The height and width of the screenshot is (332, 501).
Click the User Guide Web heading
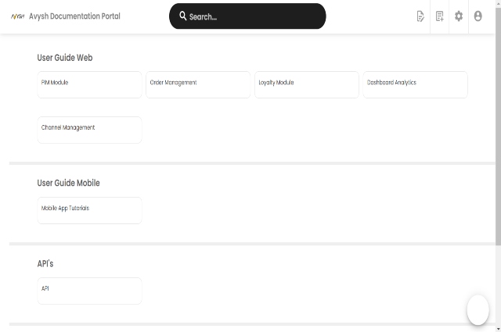coord(65,58)
